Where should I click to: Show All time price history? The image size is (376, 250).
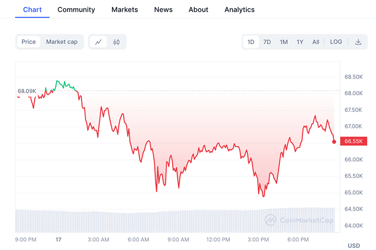pyautogui.click(x=316, y=42)
